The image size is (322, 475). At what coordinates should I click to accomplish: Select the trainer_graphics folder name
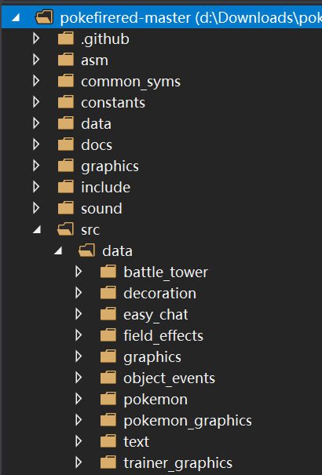(x=178, y=463)
